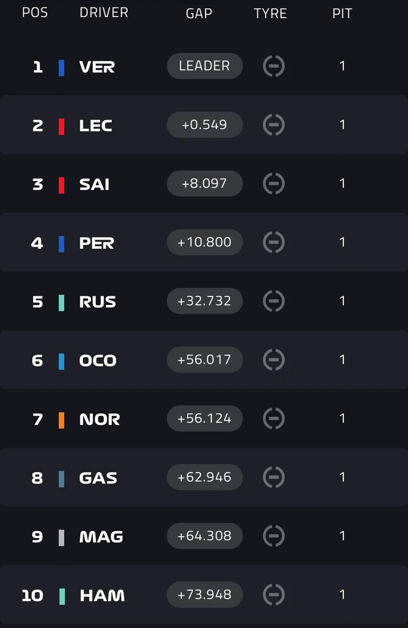The image size is (408, 628).
Task: Click the TYRE column header
Action: click(270, 13)
